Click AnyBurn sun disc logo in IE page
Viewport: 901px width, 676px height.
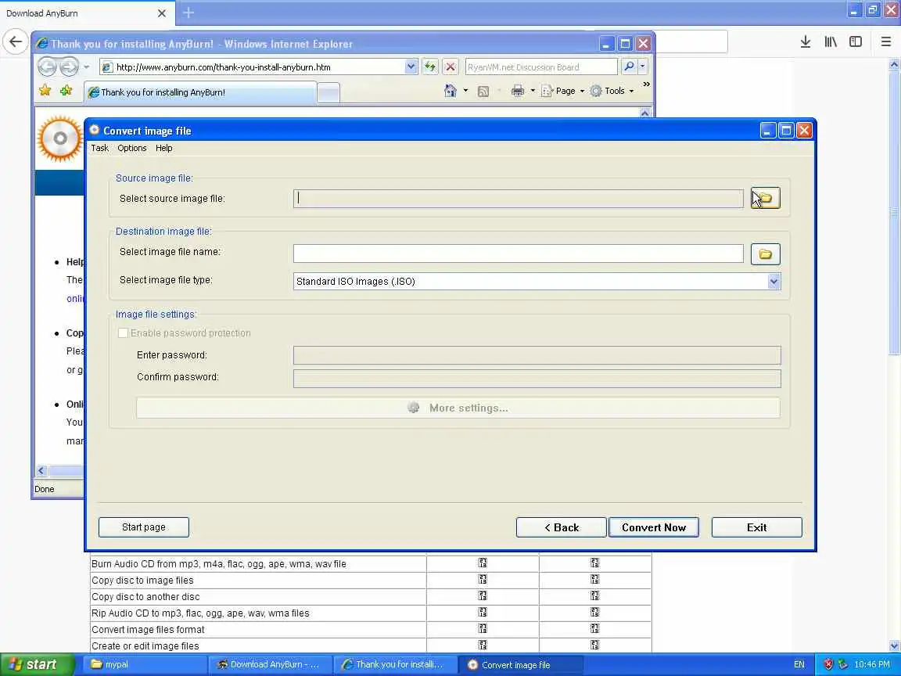[59, 138]
